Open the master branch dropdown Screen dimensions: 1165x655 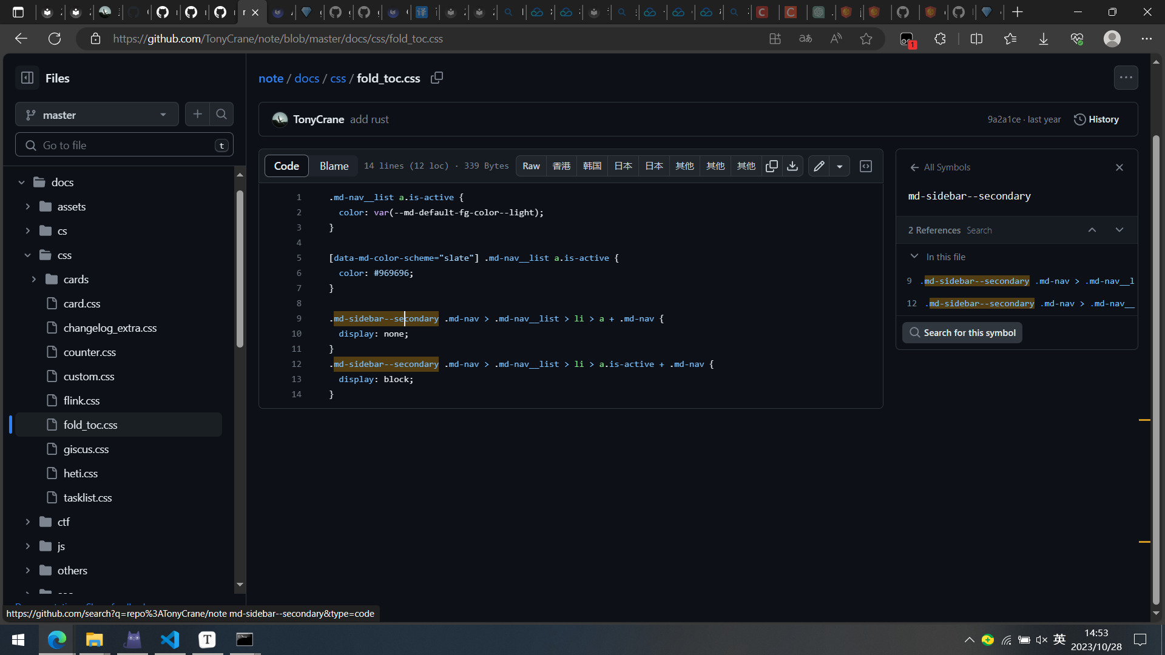pyautogui.click(x=97, y=115)
